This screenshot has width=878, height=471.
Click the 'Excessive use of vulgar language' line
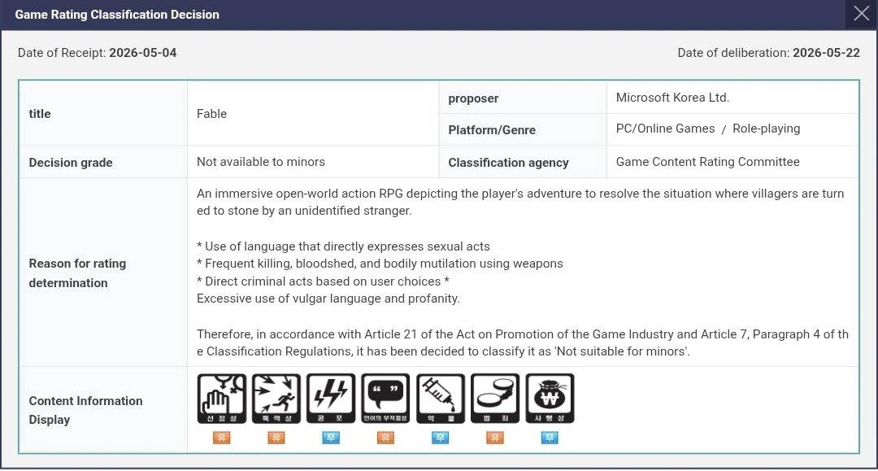[328, 299]
